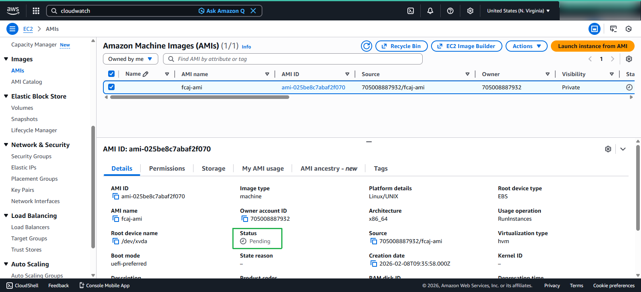This screenshot has height=292, width=641.
Task: Go to previous page of AMIs
Action: 590,59
